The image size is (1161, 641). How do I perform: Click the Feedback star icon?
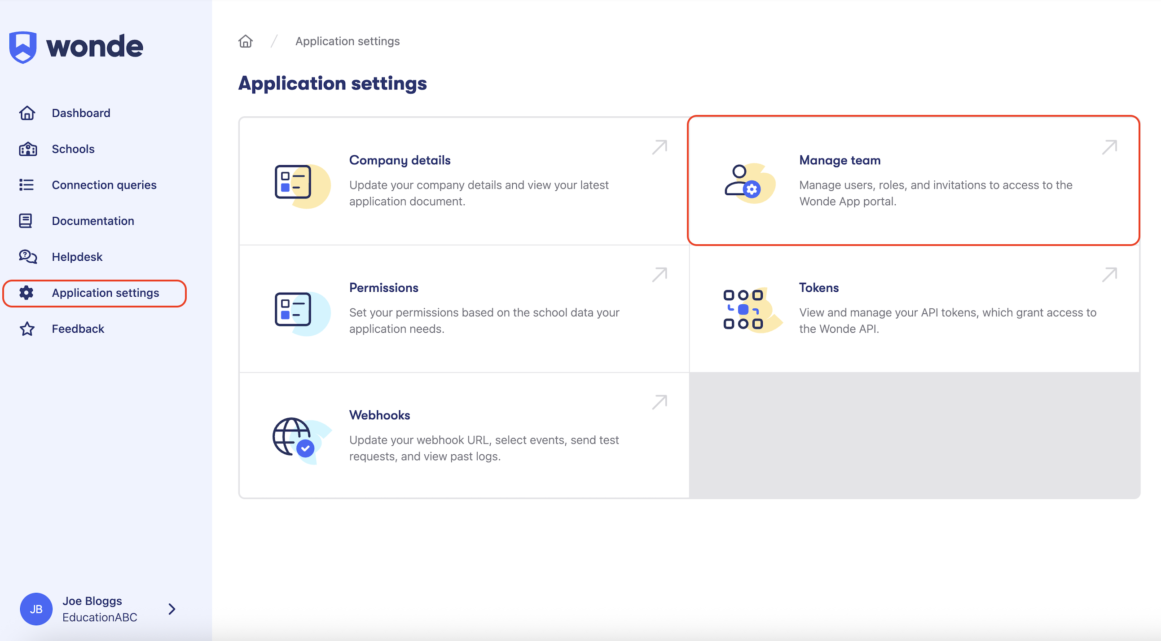[27, 329]
